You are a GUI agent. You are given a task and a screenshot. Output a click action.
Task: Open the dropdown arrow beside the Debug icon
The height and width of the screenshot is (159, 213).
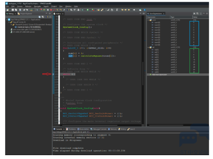point(85,10)
